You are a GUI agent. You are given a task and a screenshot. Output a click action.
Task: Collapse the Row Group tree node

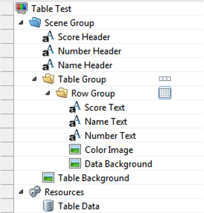48,93
